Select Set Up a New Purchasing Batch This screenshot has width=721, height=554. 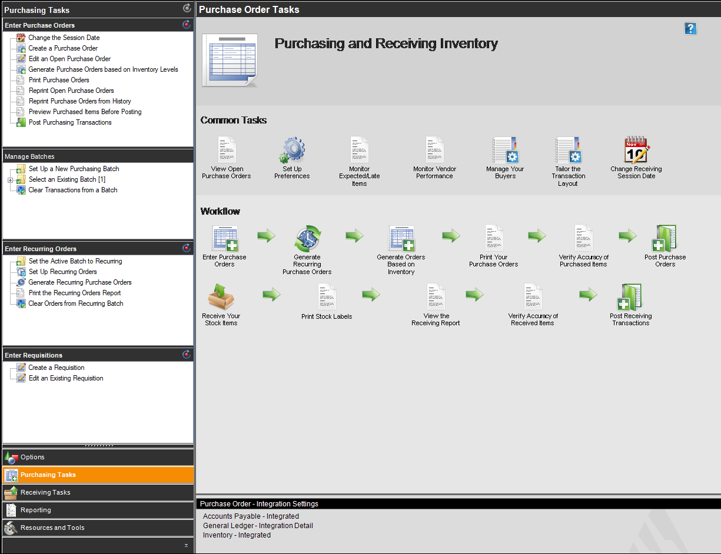point(74,169)
